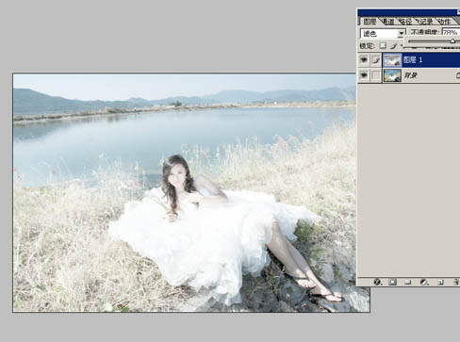The image size is (460, 342).
Task: Select the 图层 1 layer thumbnail
Action: pyautogui.click(x=392, y=60)
